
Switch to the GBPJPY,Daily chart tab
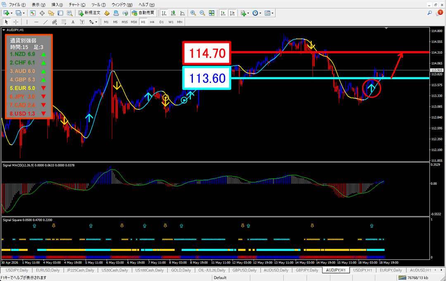pos(306,270)
